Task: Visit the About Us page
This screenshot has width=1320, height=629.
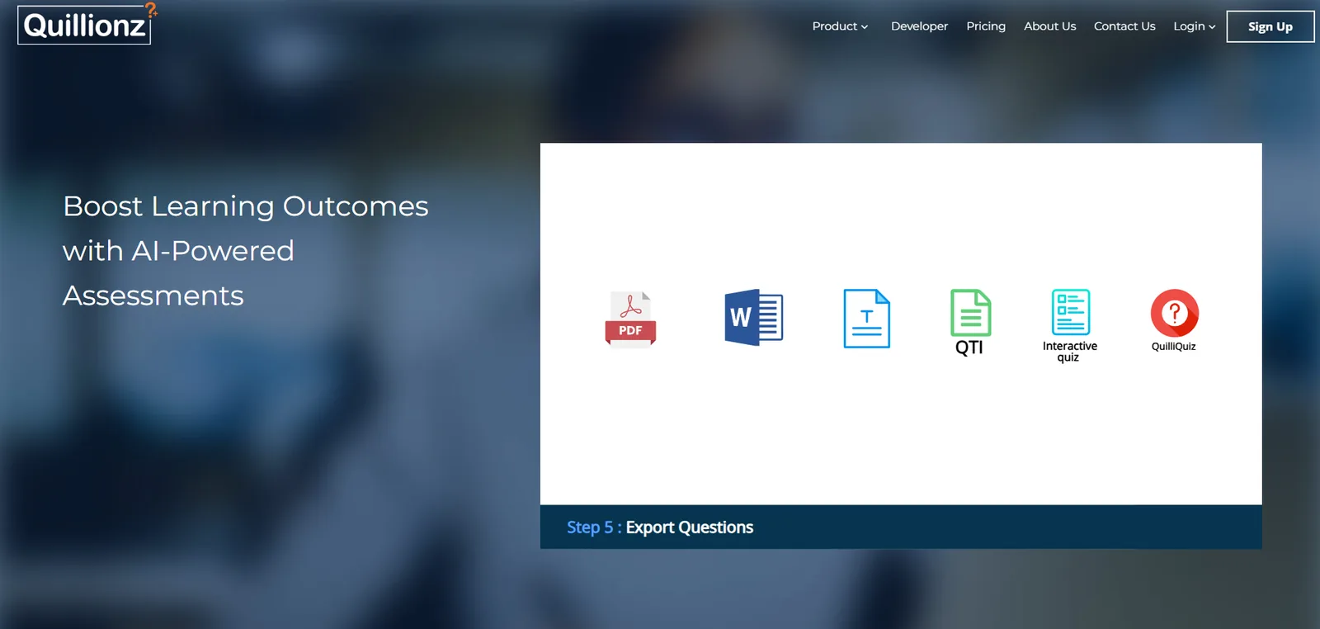Action: pos(1049,26)
